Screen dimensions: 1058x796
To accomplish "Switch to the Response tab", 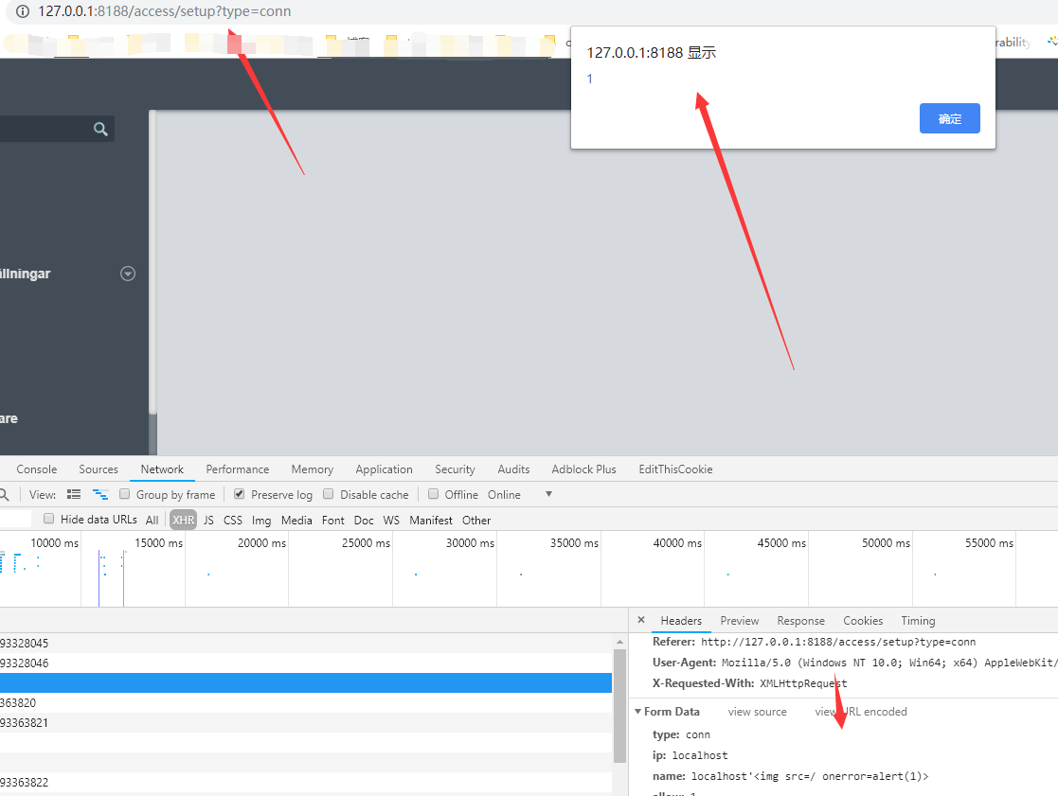I will pos(800,621).
